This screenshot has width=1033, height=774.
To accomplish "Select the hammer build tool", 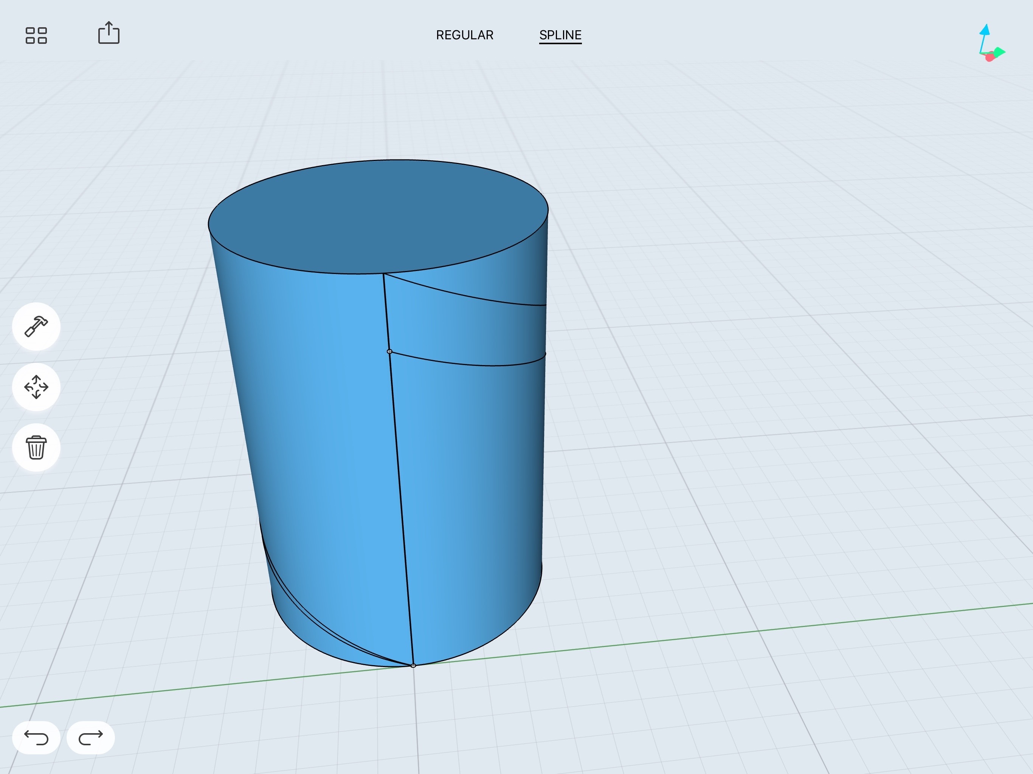I will (x=36, y=326).
